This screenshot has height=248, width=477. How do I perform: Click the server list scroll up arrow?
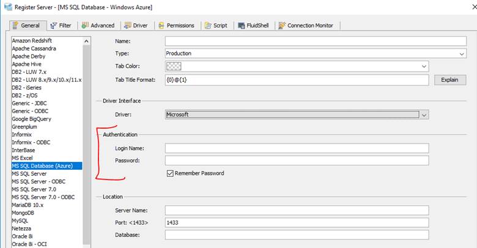click(86, 41)
